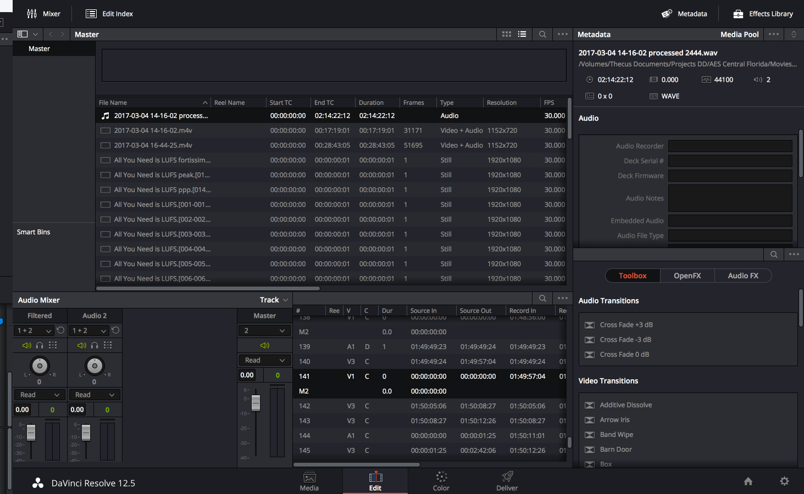Open Filtered track channel 1+2 dropdown

[34, 330]
